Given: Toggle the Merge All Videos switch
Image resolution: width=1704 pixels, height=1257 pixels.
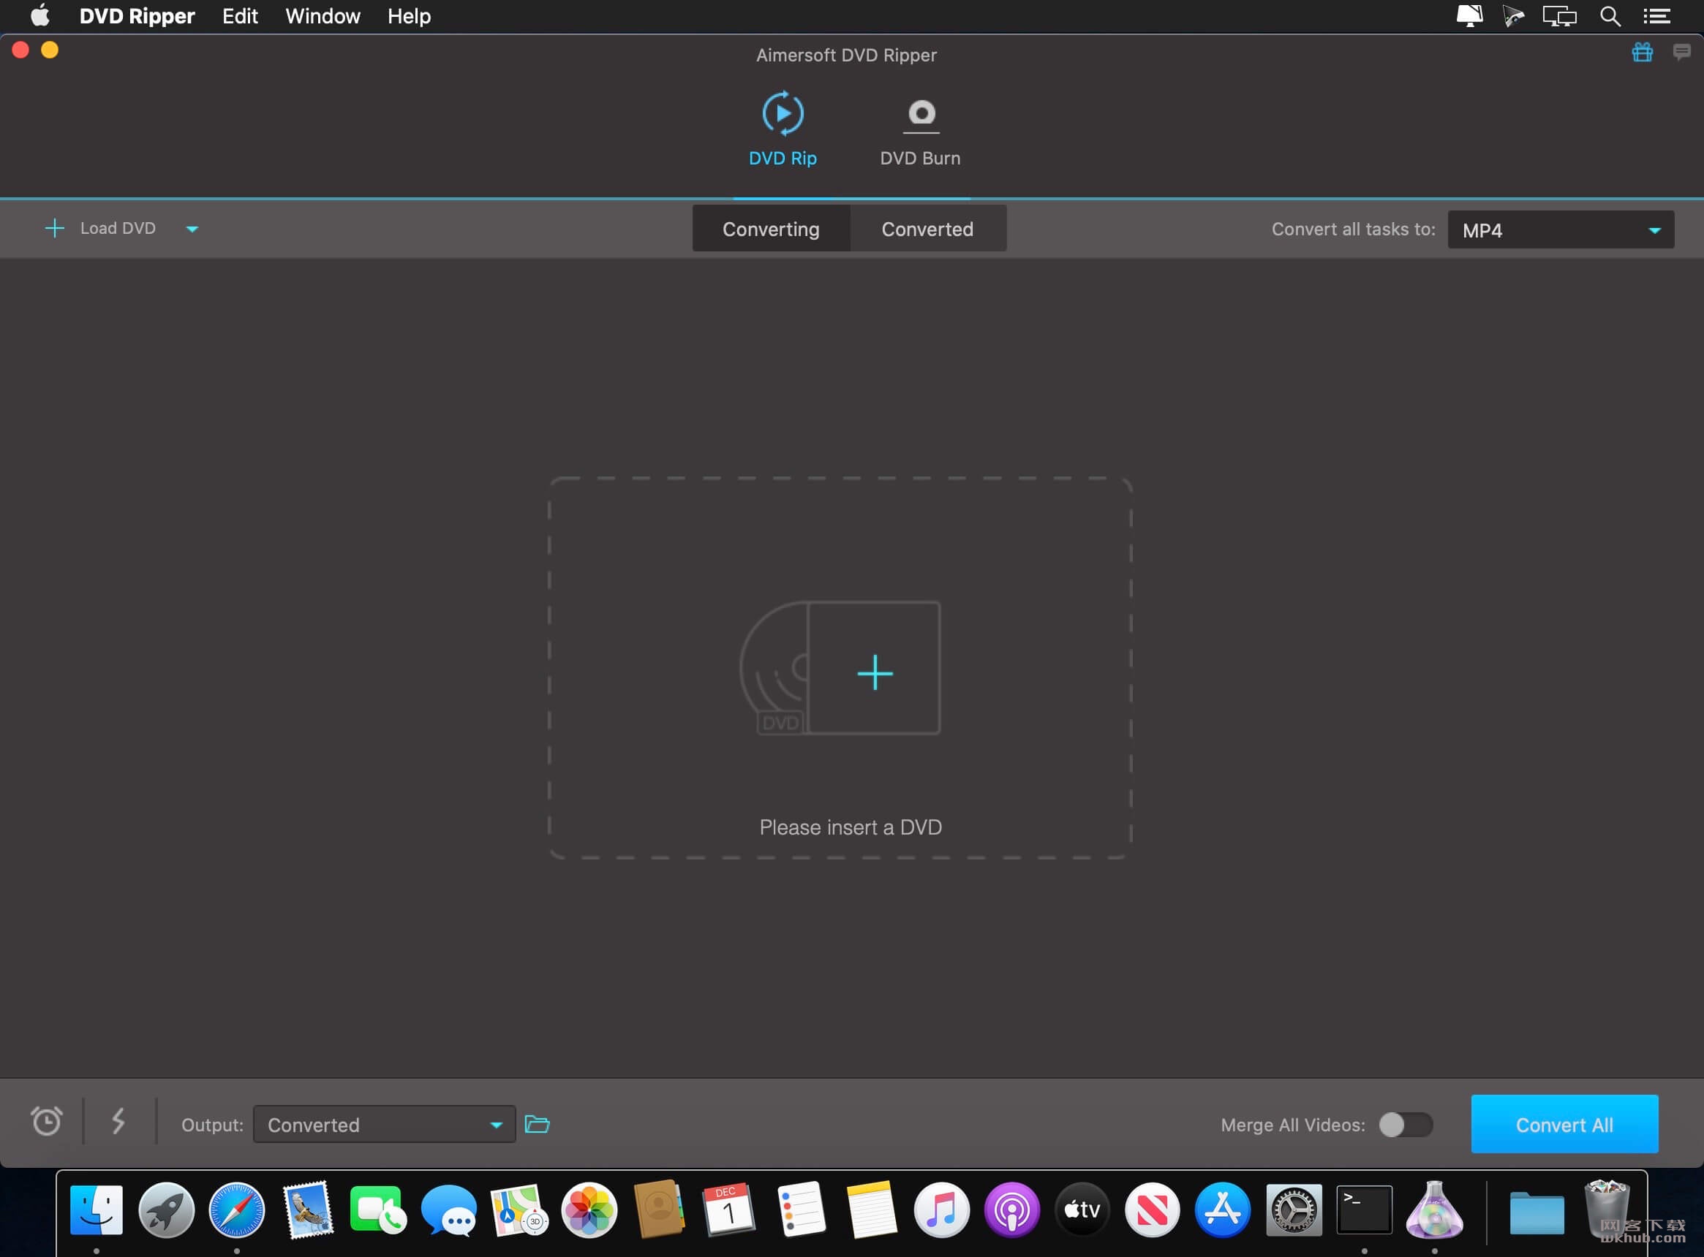Looking at the screenshot, I should (x=1406, y=1125).
